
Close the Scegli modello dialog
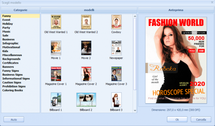[x=212, y=2]
